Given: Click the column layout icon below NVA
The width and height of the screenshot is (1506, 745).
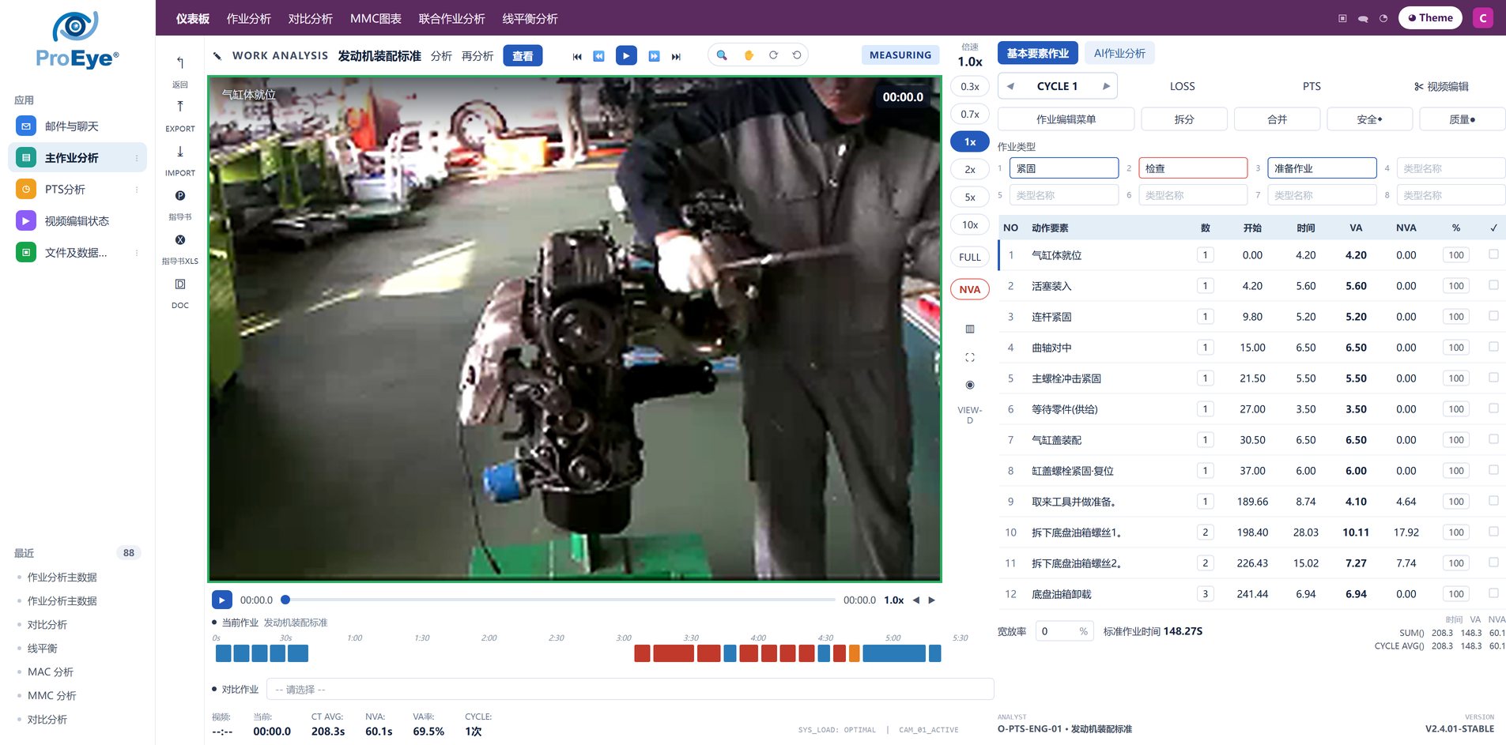Looking at the screenshot, I should [x=970, y=329].
